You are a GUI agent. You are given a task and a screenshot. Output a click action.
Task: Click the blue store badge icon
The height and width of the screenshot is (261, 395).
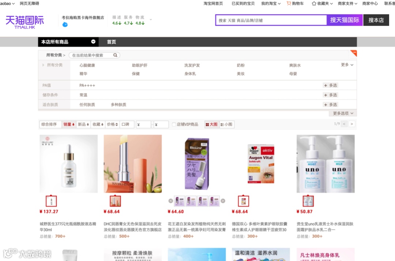pos(65,25)
